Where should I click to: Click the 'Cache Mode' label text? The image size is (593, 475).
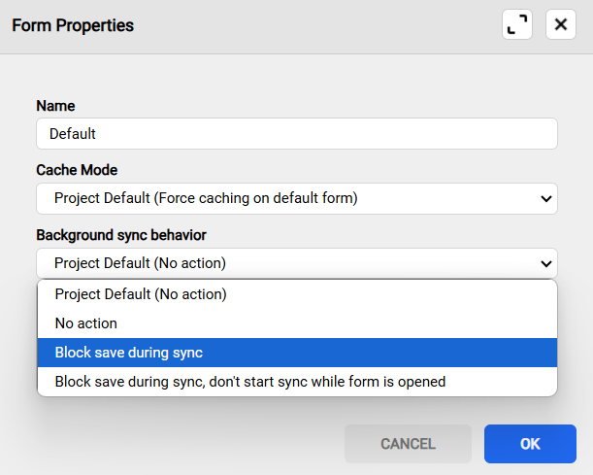click(77, 170)
